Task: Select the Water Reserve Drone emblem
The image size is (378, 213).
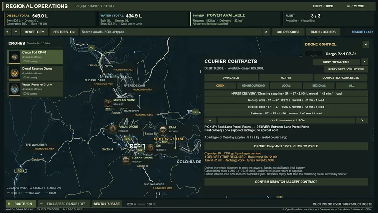Action: (x=15, y=89)
